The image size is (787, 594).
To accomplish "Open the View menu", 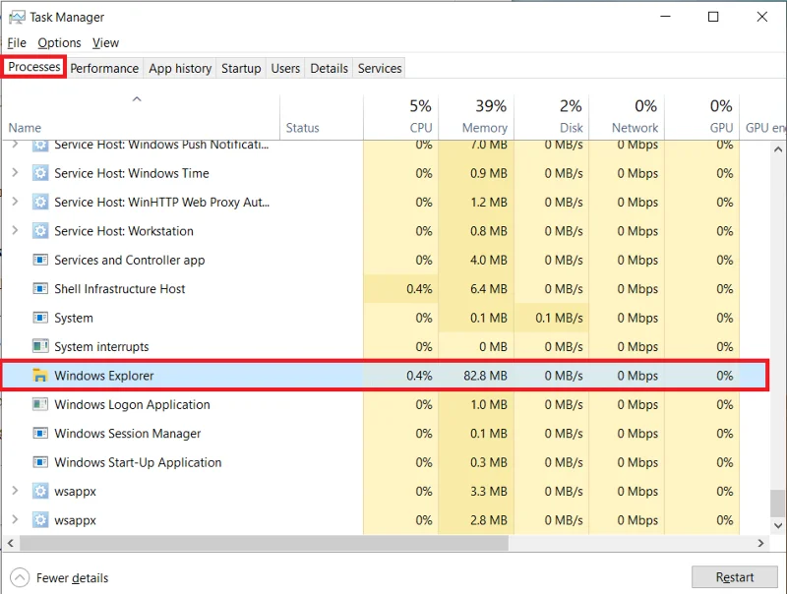I will (x=105, y=43).
